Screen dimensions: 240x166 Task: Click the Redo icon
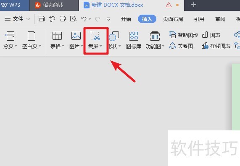(98, 19)
